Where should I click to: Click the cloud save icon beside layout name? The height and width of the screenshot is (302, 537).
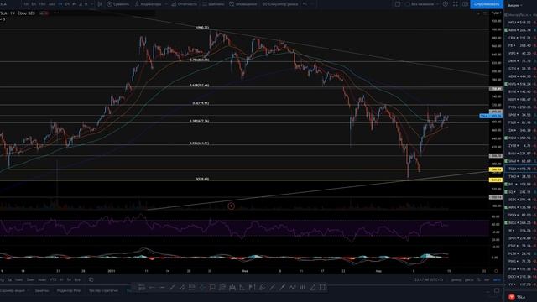[x=408, y=4]
